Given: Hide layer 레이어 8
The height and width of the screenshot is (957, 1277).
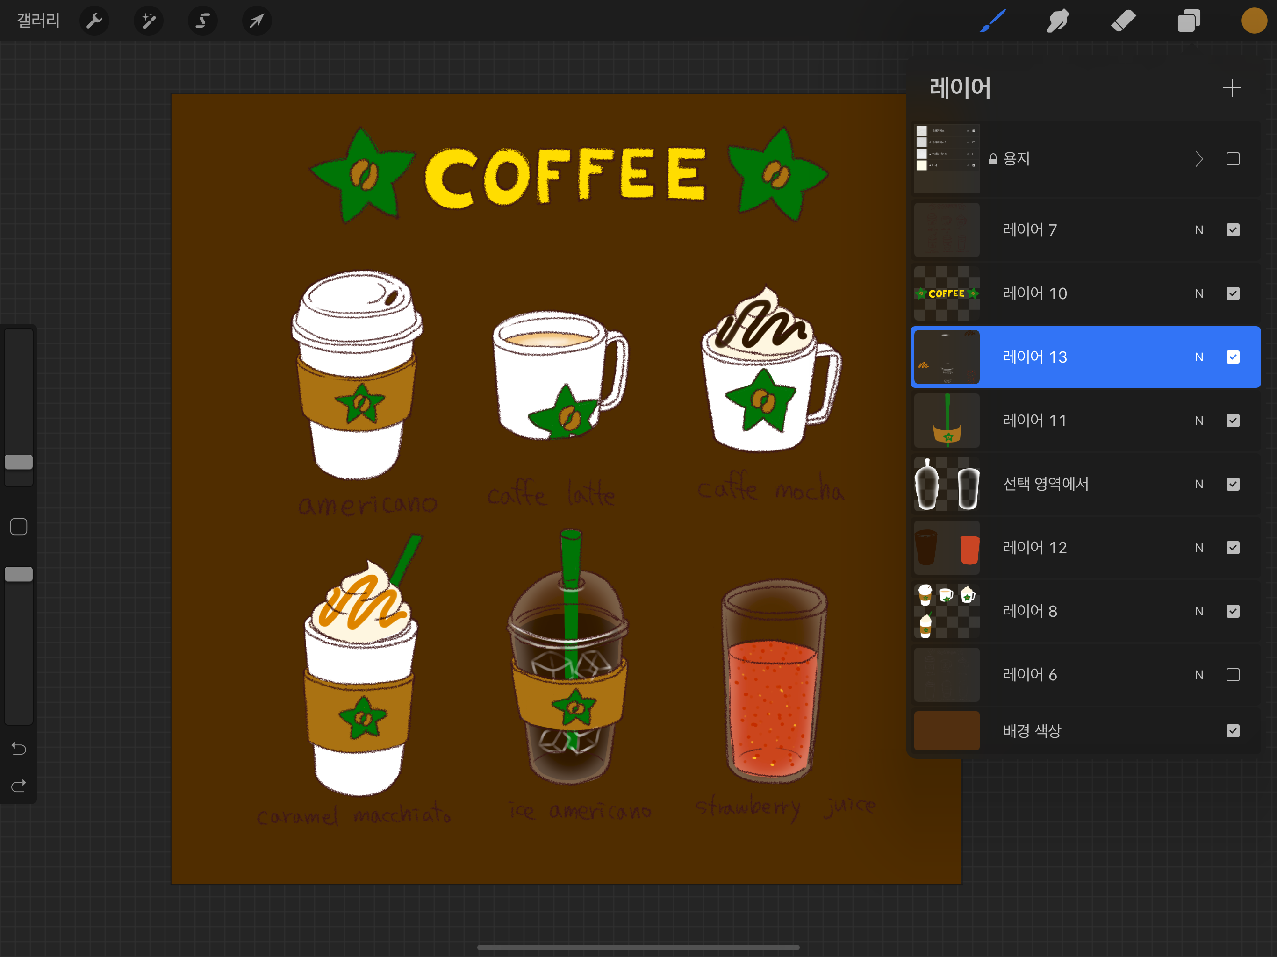Looking at the screenshot, I should click(x=1233, y=611).
